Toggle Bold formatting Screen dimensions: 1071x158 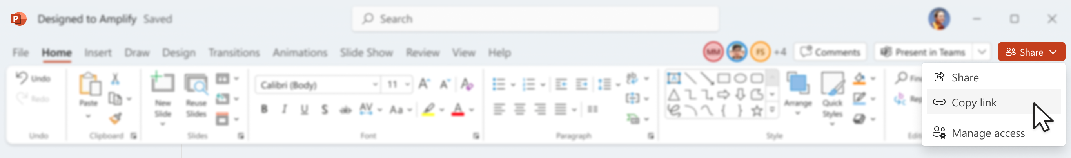(x=264, y=110)
